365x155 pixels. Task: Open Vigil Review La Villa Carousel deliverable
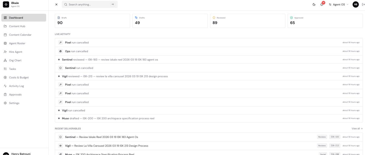click(x=209, y=146)
